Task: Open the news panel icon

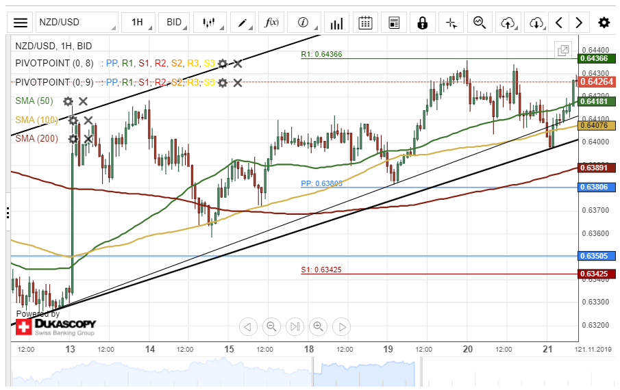Action: click(394, 23)
